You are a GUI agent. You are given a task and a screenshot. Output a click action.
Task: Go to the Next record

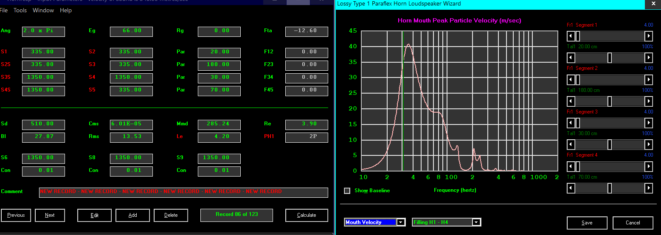click(x=50, y=215)
